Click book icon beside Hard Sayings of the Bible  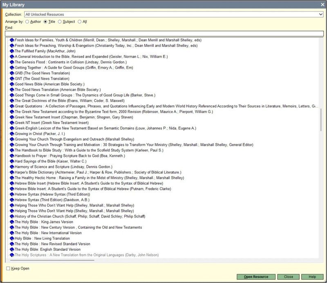point(12,161)
